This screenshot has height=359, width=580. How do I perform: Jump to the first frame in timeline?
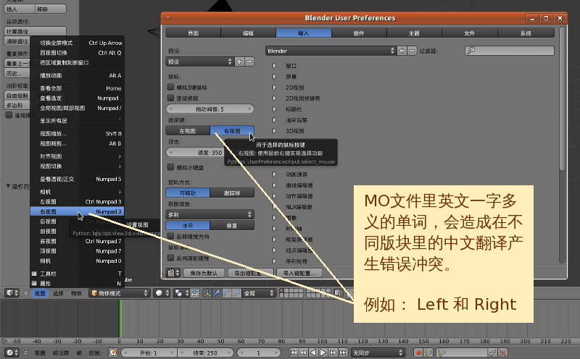pyautogui.click(x=294, y=352)
